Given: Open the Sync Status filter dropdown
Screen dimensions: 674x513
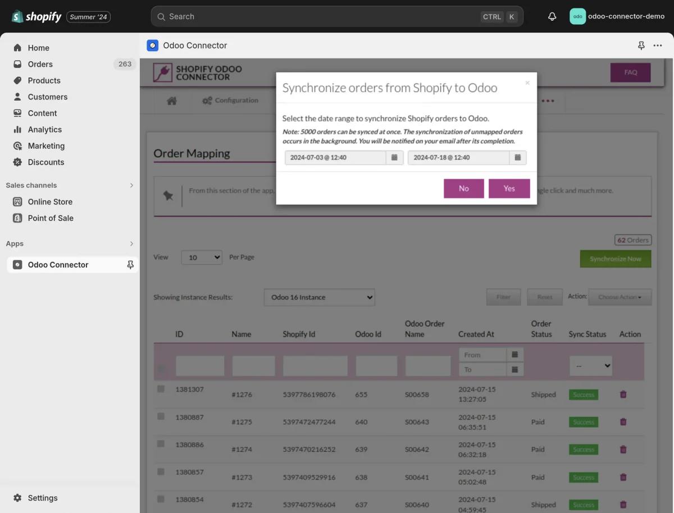Looking at the screenshot, I should (x=591, y=366).
